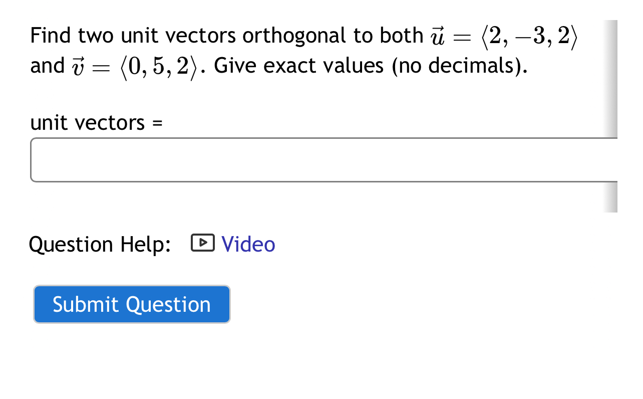Screen dimensions: 643x399
Task: Click the gray shaded edge at right
Action: [x=611, y=116]
